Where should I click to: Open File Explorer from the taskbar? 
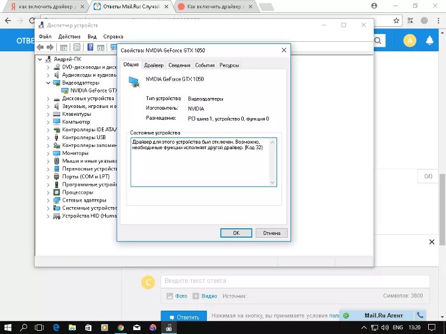click(72, 328)
